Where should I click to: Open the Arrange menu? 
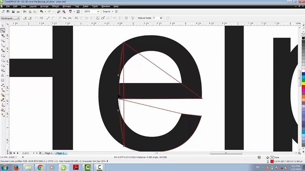44,6
